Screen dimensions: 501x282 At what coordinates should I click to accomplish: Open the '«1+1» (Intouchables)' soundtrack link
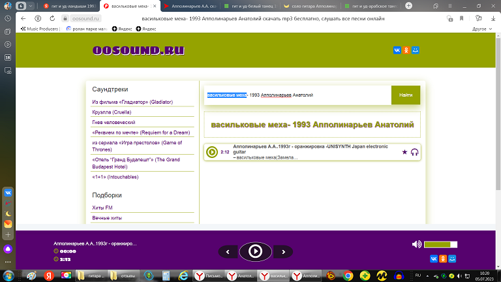pos(115,177)
